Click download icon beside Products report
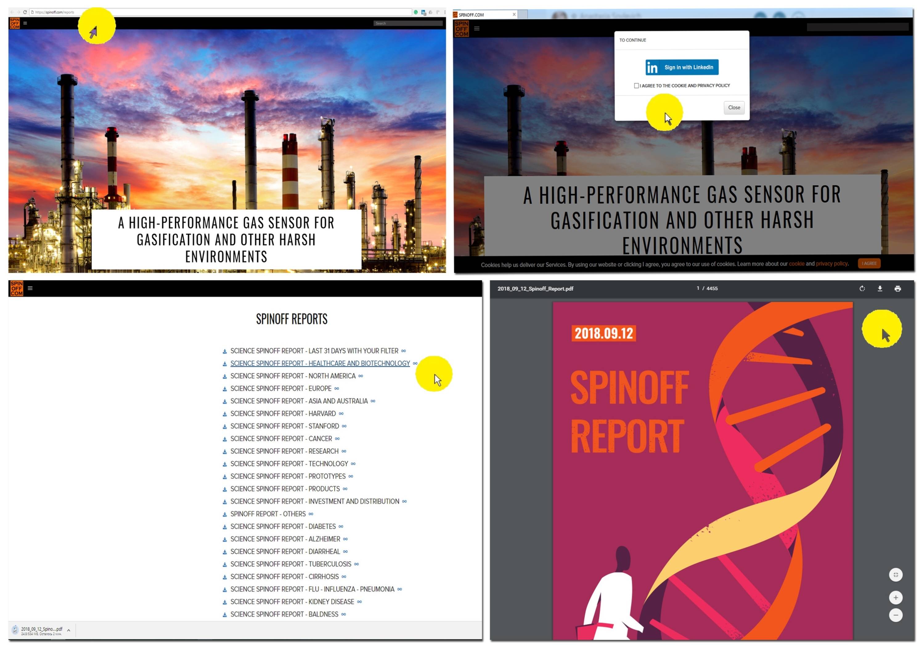Viewport: 923px width, 652px height. click(x=225, y=489)
